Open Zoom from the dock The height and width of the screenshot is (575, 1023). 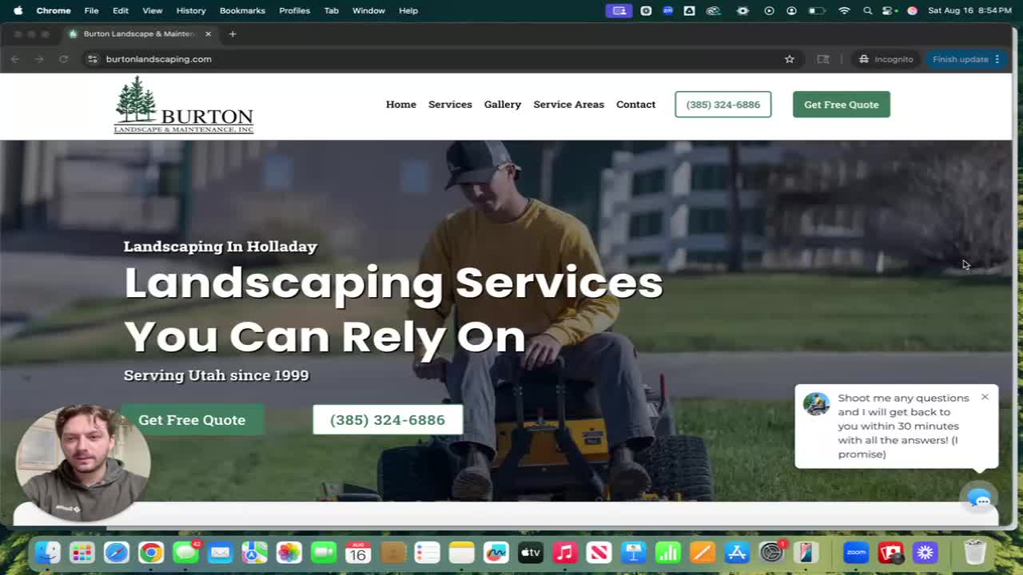click(x=856, y=552)
